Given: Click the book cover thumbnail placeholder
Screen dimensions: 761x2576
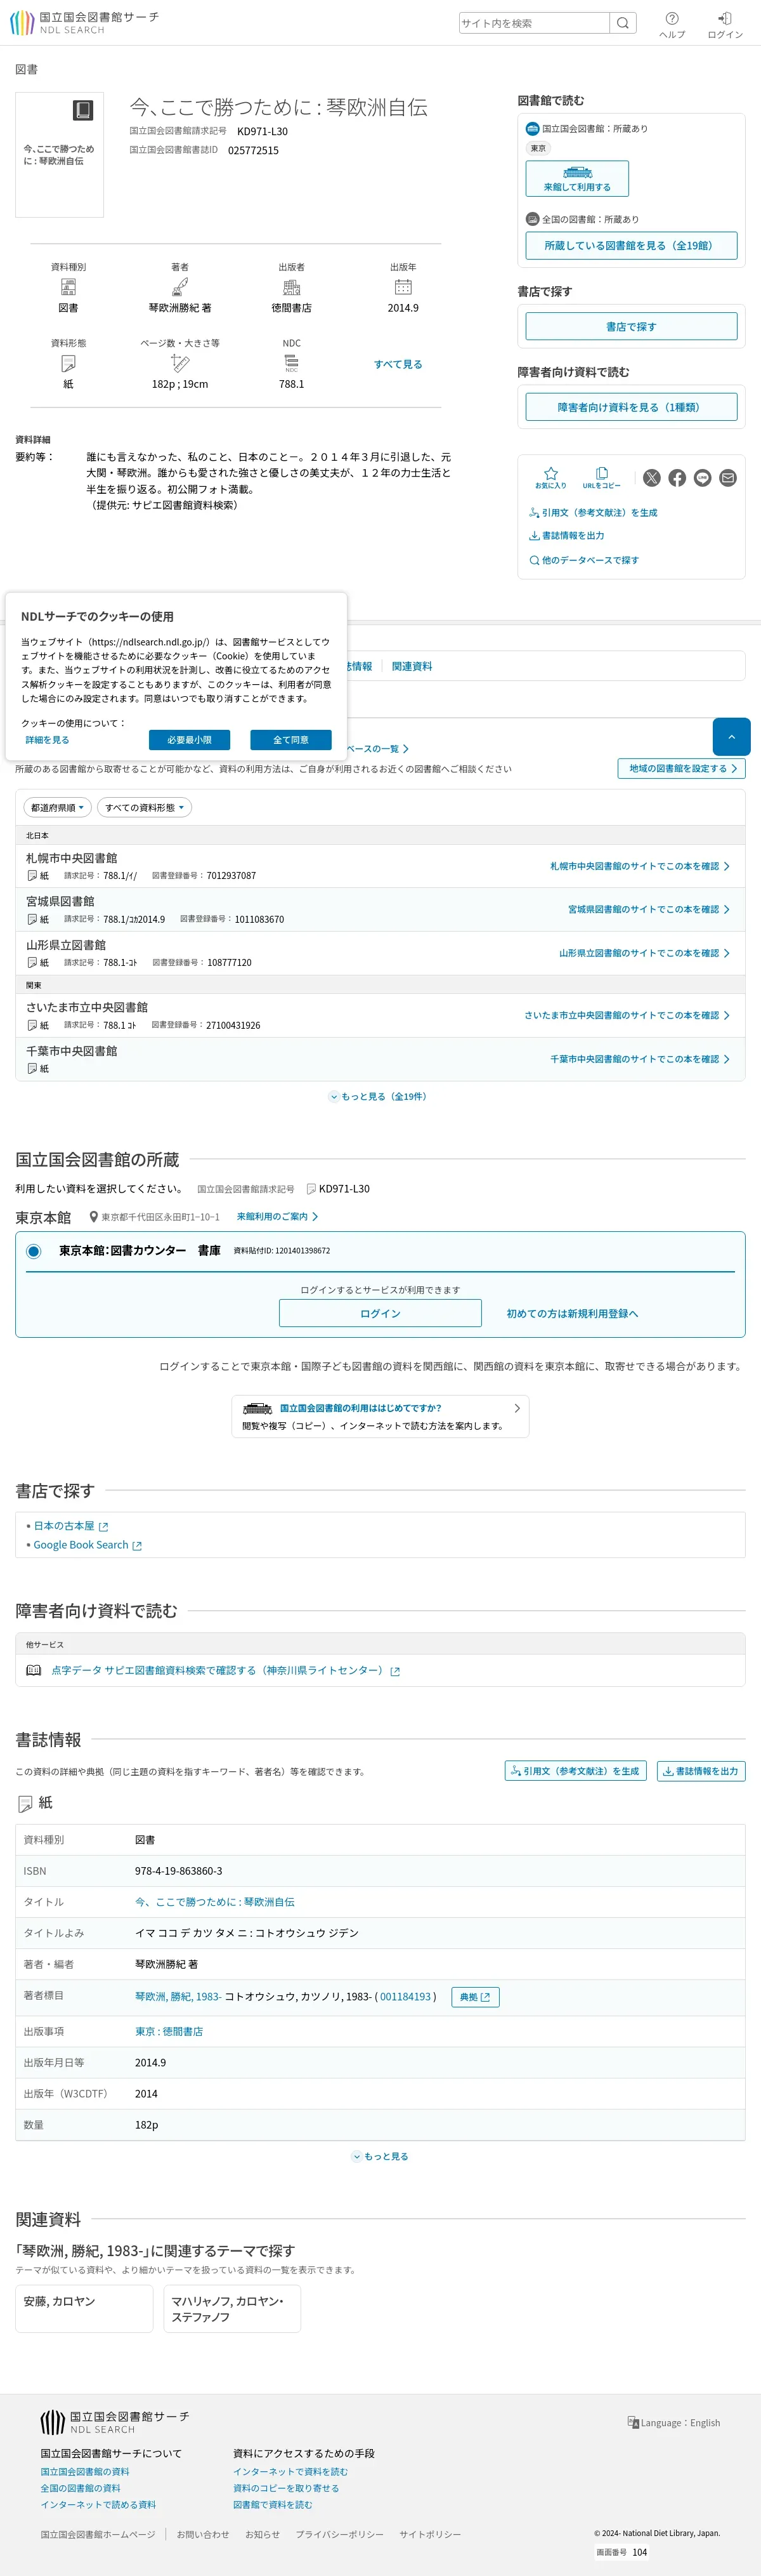Looking at the screenshot, I should click(x=60, y=155).
